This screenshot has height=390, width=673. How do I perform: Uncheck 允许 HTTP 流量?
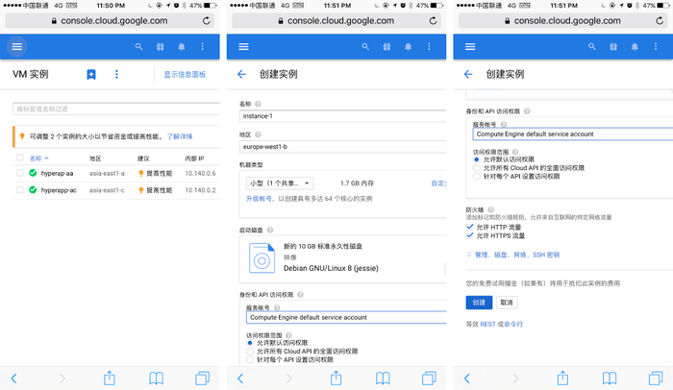point(470,227)
